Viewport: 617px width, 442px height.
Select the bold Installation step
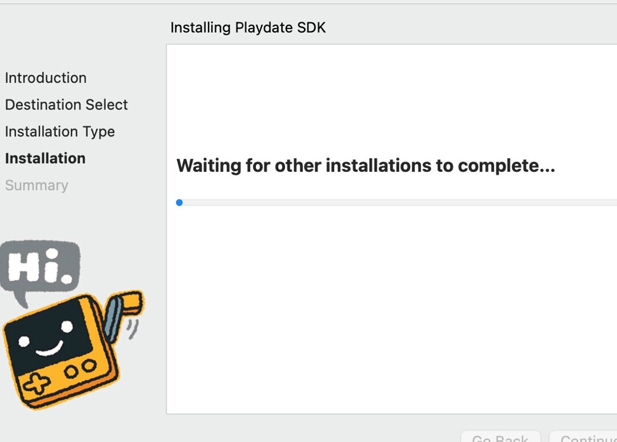(x=45, y=159)
